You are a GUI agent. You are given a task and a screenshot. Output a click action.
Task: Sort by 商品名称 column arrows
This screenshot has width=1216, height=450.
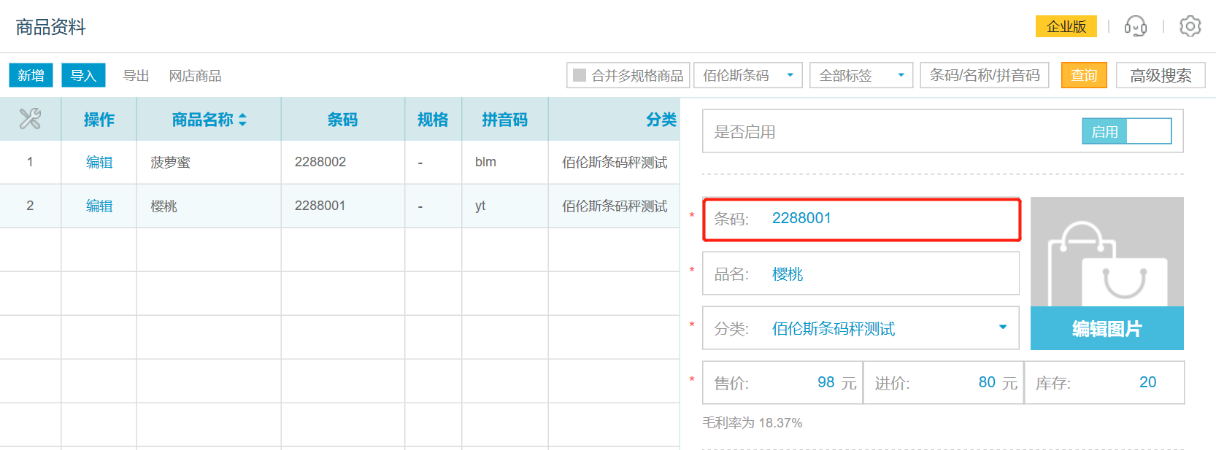pos(242,120)
